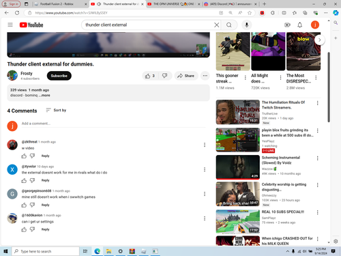Go back to previous page
Screen dimensions: 341x256
(x=7, y=13)
